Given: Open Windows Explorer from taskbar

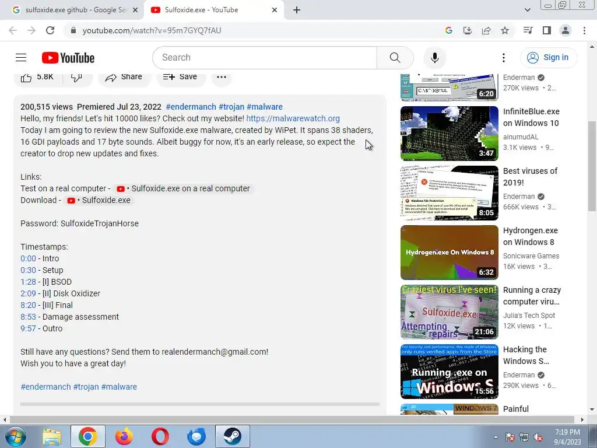Looking at the screenshot, I should pyautogui.click(x=52, y=436).
